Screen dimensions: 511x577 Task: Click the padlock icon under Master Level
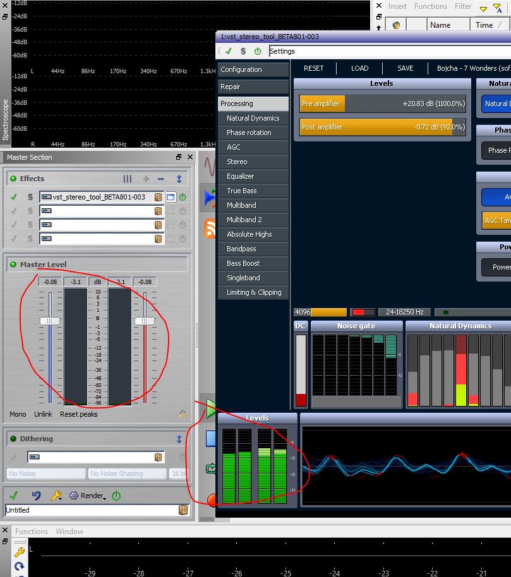coord(183,414)
